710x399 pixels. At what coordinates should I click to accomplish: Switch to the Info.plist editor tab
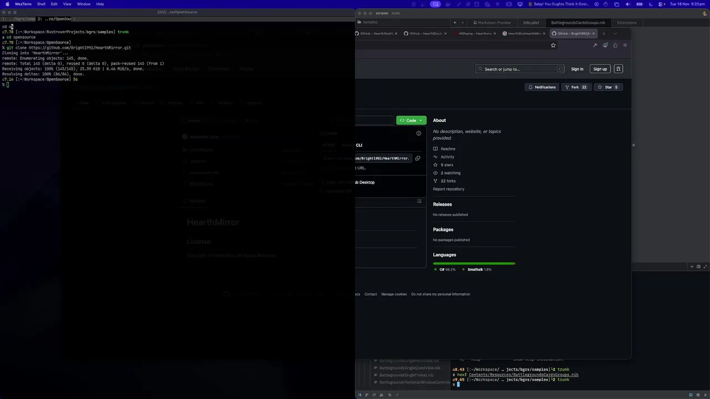pos(531,23)
